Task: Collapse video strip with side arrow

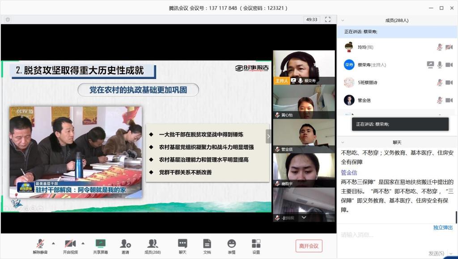Action: 268,136
